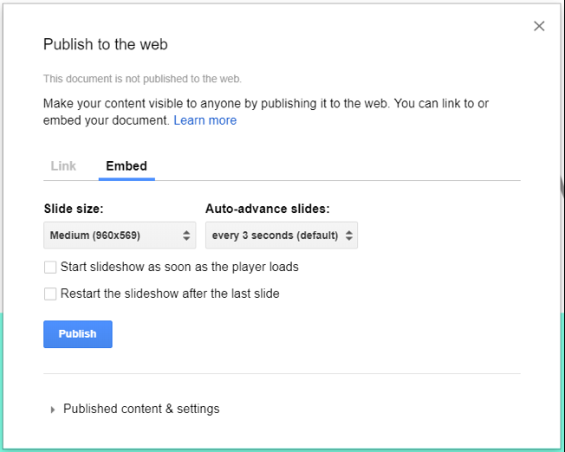The image size is (565, 452).
Task: Click 'This document is not published' notice
Action: [x=142, y=79]
